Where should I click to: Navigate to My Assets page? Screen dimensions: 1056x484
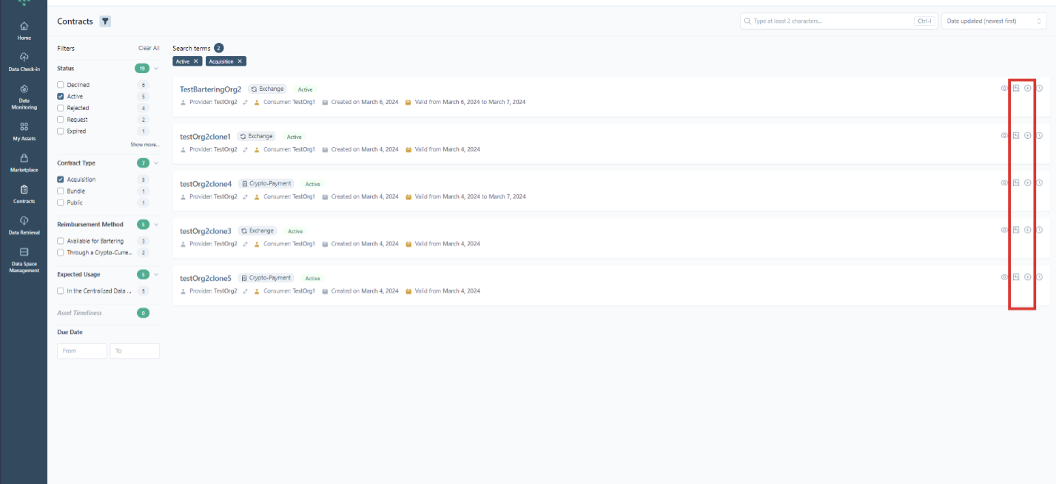point(24,130)
